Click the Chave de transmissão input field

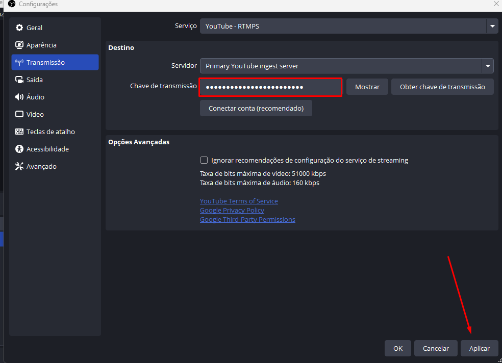pos(270,87)
